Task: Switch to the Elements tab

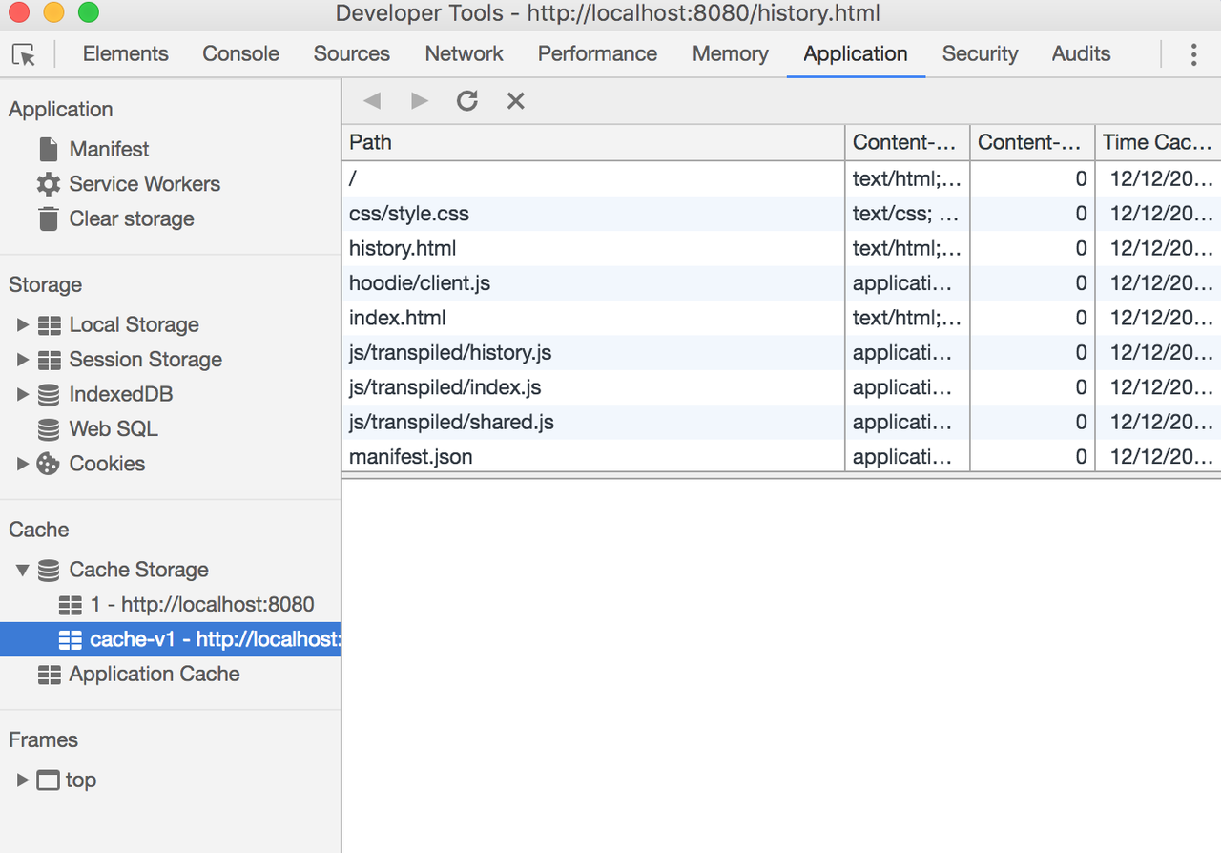Action: click(126, 54)
